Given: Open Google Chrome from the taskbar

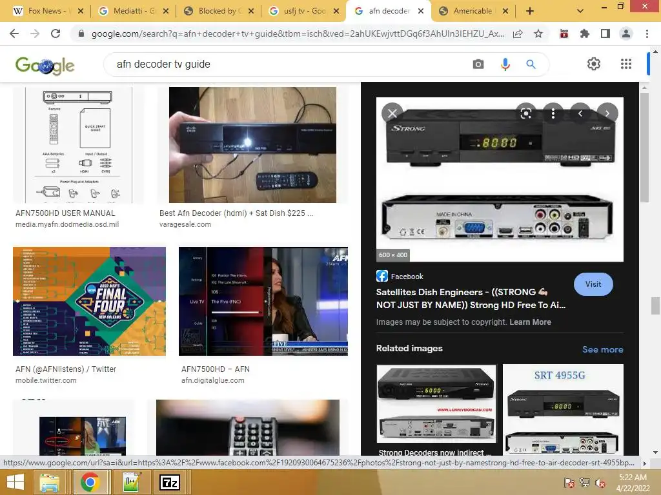Looking at the screenshot, I should pos(90,482).
